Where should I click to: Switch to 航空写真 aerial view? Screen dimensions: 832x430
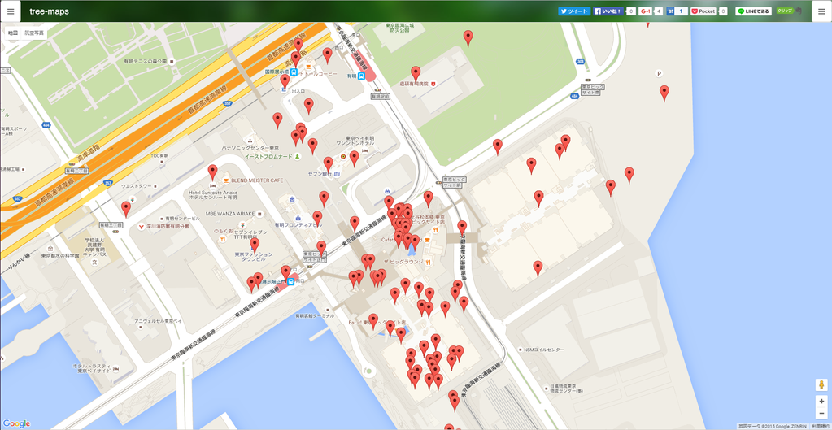33,33
